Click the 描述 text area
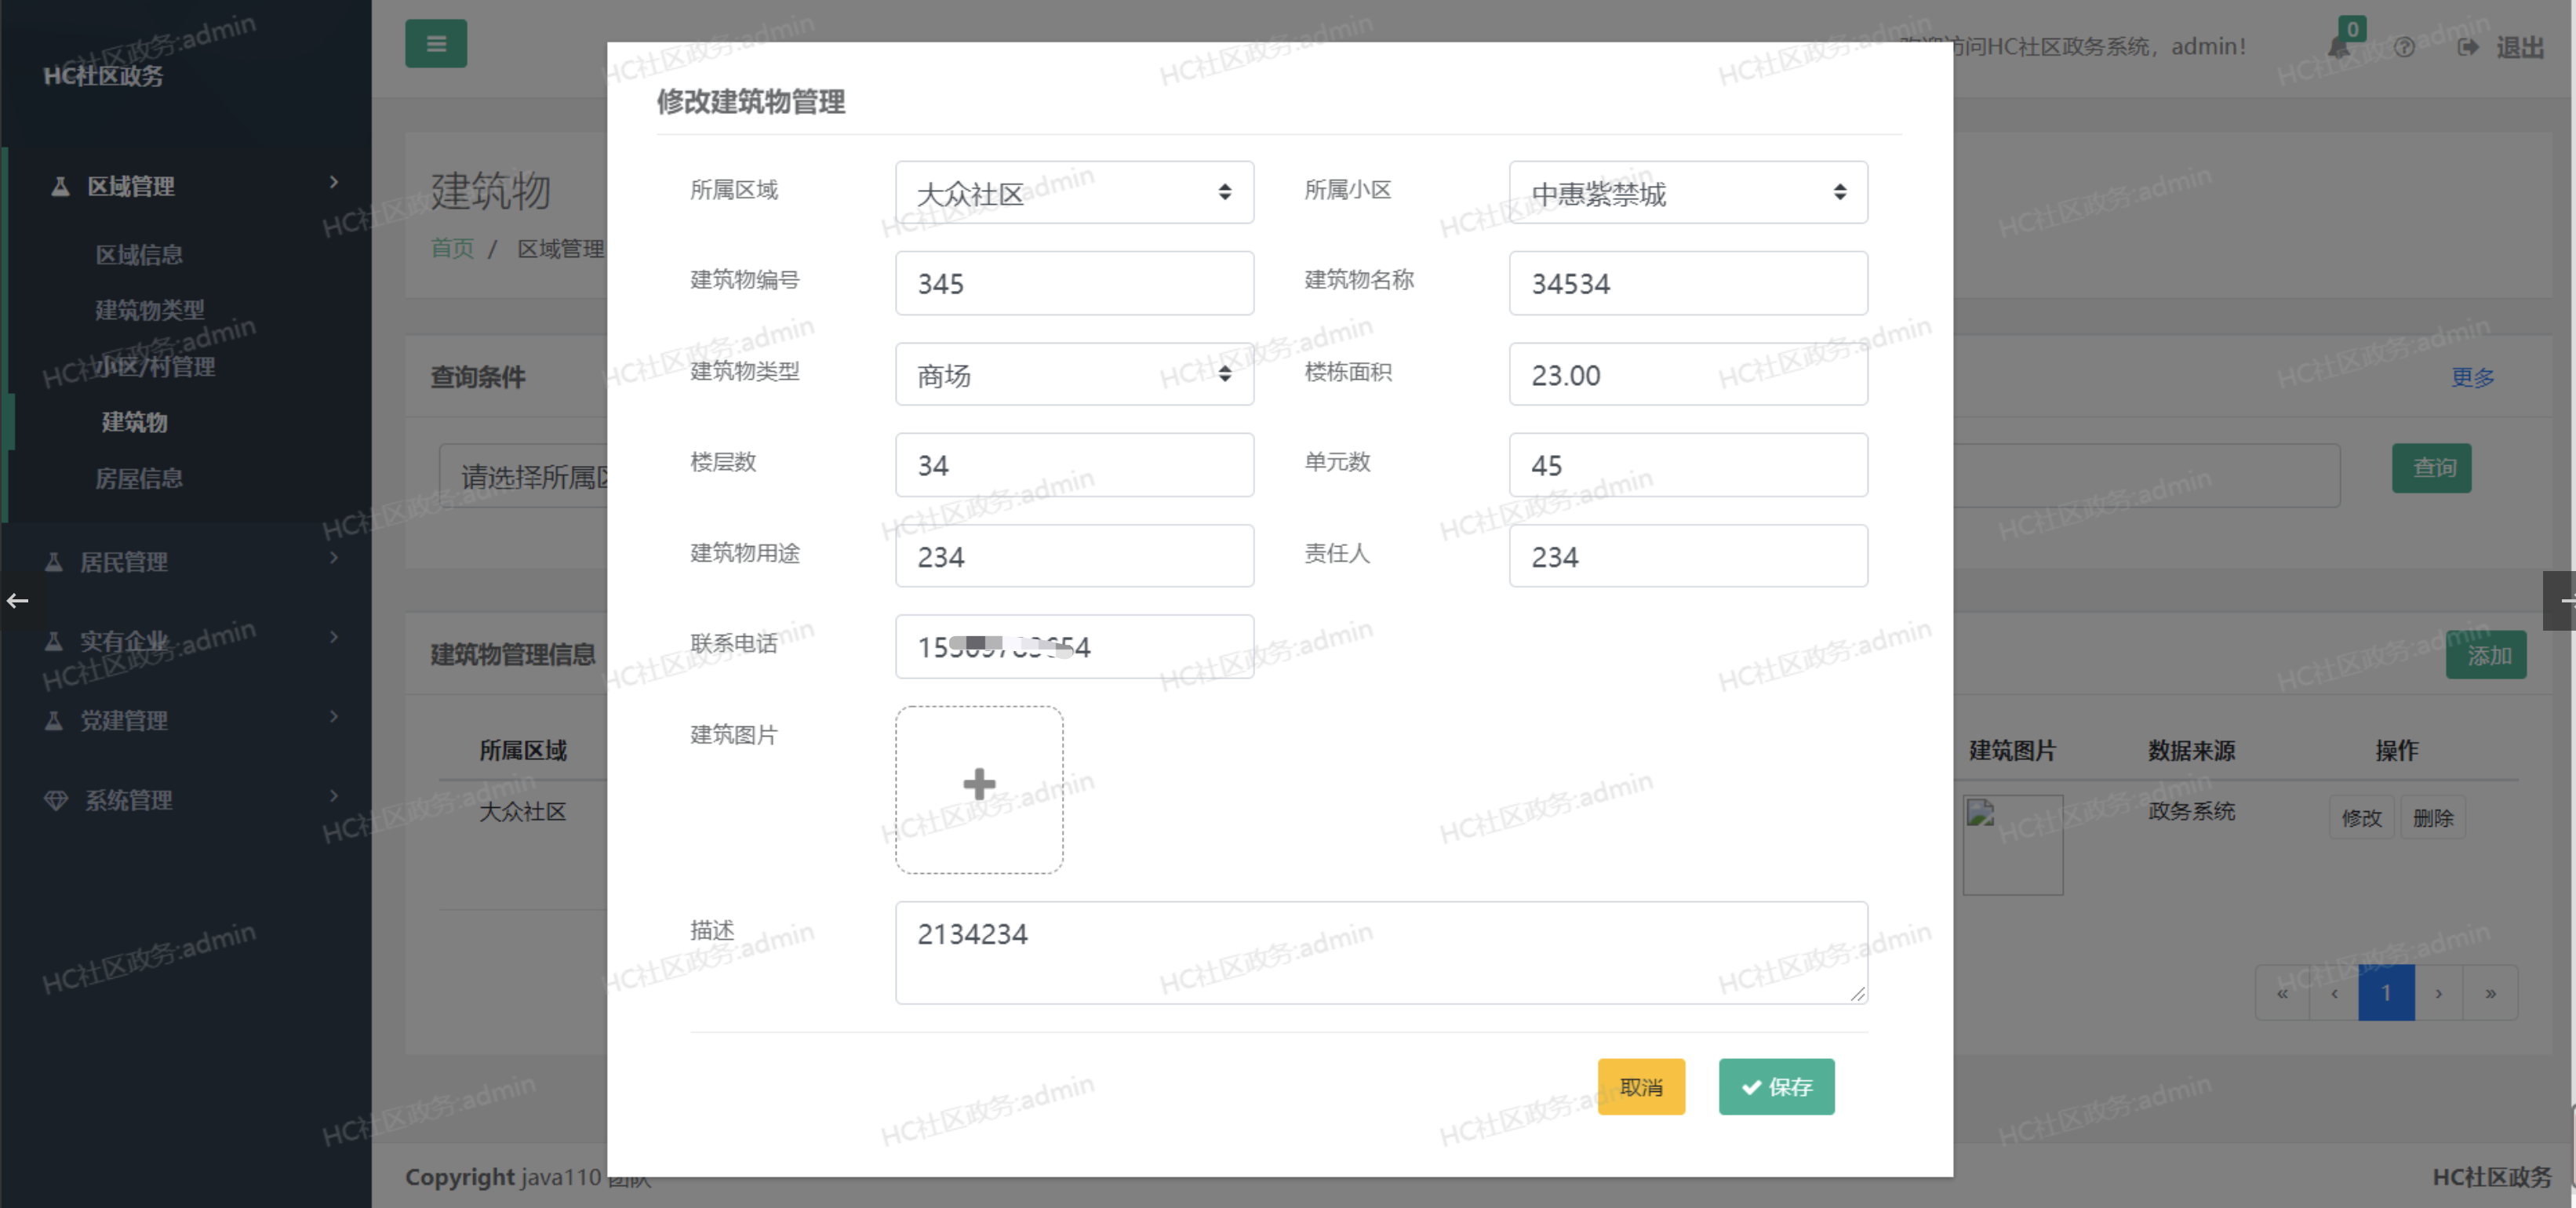This screenshot has height=1208, width=2576. pyautogui.click(x=1381, y=953)
